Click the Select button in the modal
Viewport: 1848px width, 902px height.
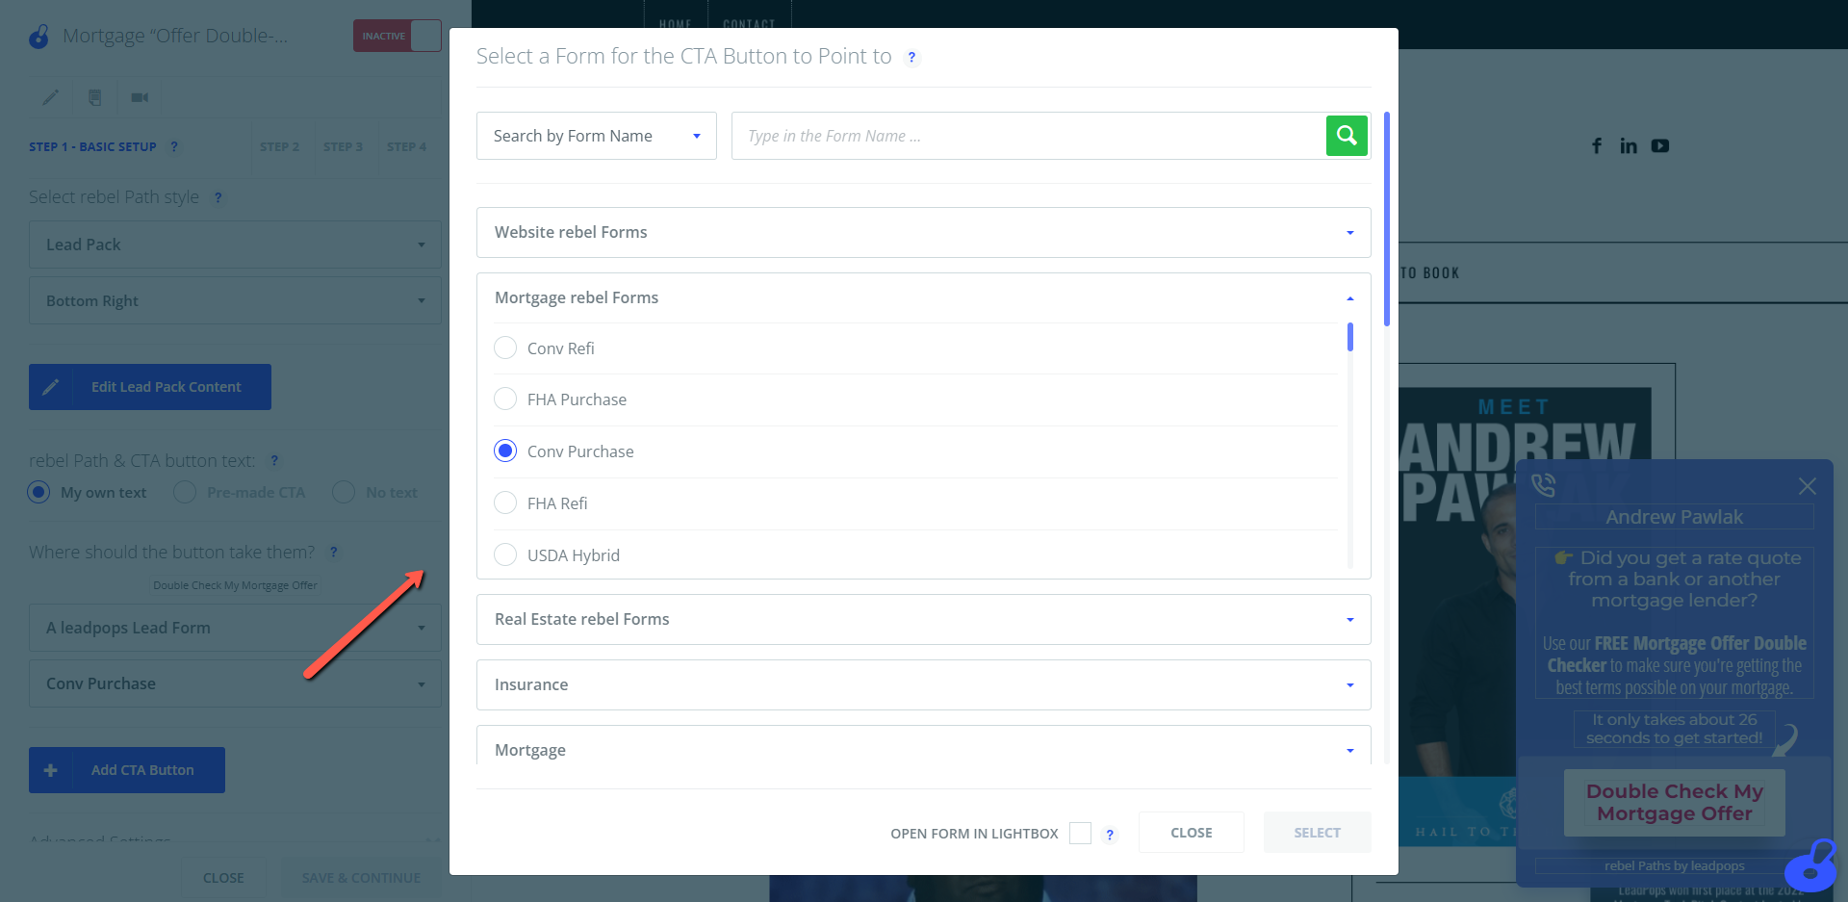[1318, 833]
